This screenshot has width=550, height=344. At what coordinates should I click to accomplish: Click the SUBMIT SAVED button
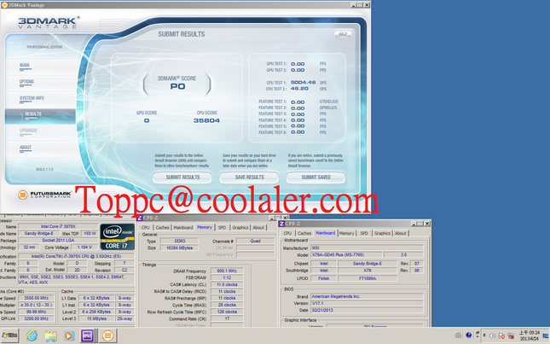[x=316, y=178]
